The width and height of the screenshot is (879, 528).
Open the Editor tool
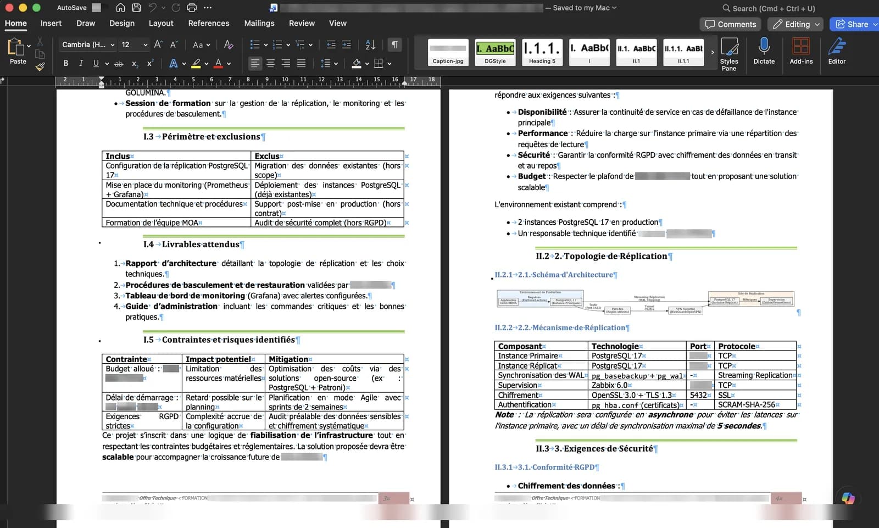click(x=837, y=51)
